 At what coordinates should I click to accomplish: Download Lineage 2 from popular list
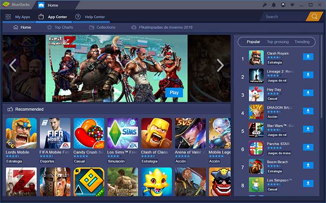(308, 74)
